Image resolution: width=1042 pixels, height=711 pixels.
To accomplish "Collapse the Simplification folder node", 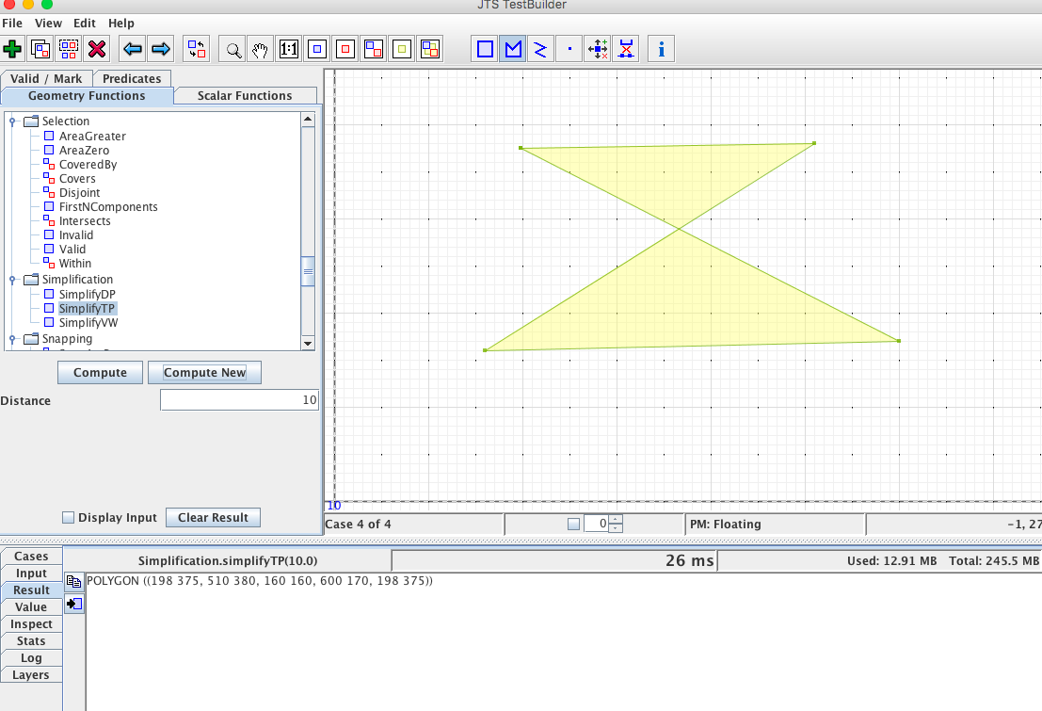I will 12,280.
